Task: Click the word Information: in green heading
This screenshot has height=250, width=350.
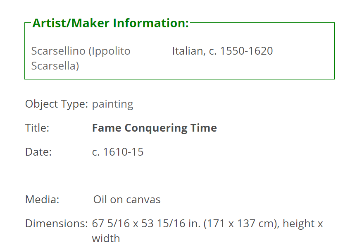Action: coord(151,23)
